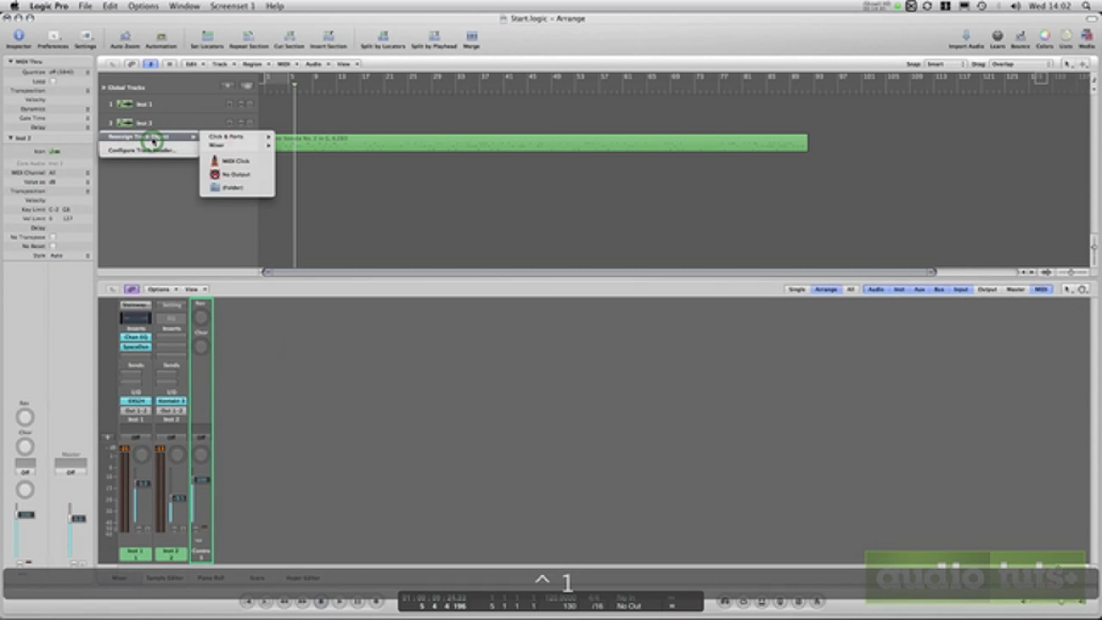This screenshot has width=1102, height=620.
Task: Switch the Mixer to All view
Action: pos(850,289)
